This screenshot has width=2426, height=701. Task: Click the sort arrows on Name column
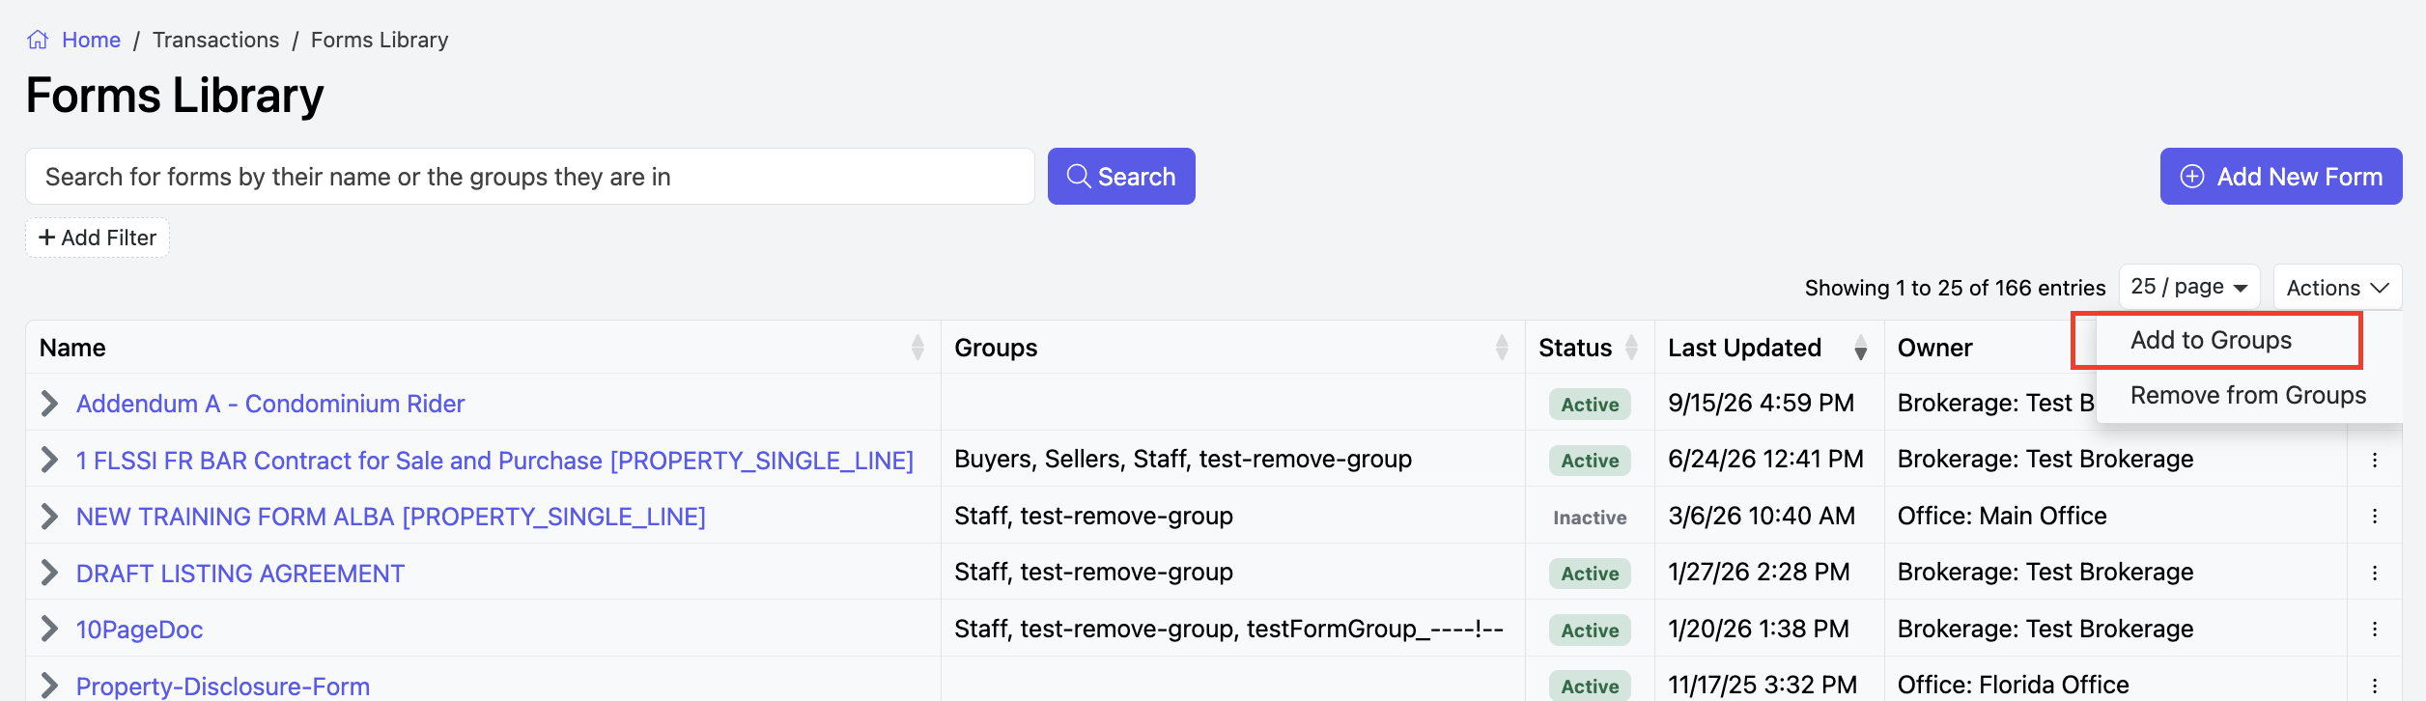917,348
